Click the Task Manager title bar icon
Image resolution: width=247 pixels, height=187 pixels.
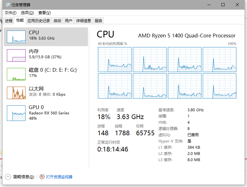(x=7, y=5)
